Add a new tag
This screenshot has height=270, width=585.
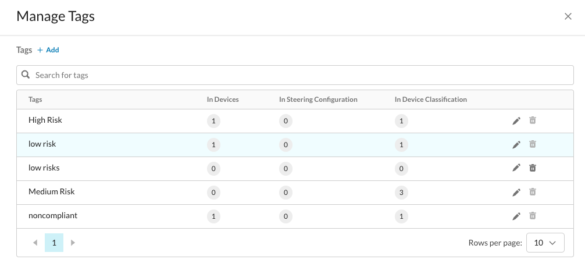click(x=48, y=50)
